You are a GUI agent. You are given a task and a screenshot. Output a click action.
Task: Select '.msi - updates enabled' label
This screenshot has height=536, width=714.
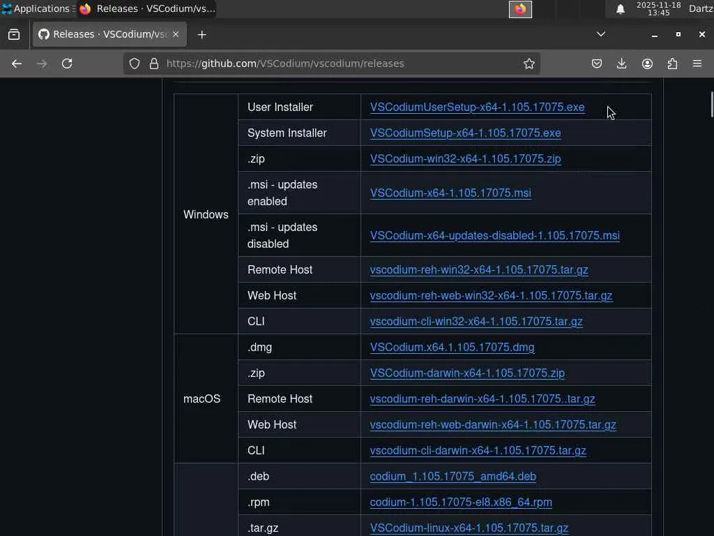(282, 193)
